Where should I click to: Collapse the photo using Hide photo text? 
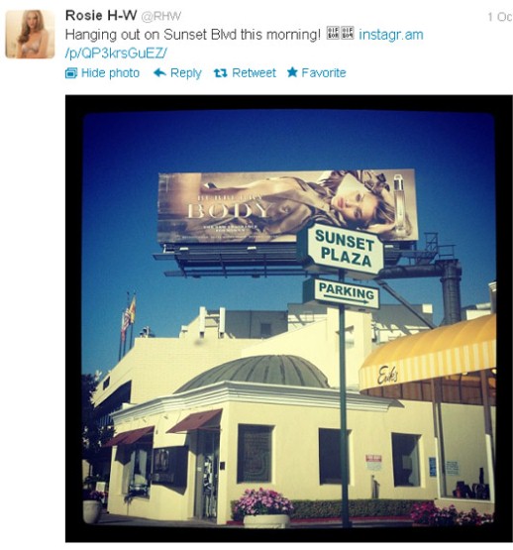pos(110,73)
